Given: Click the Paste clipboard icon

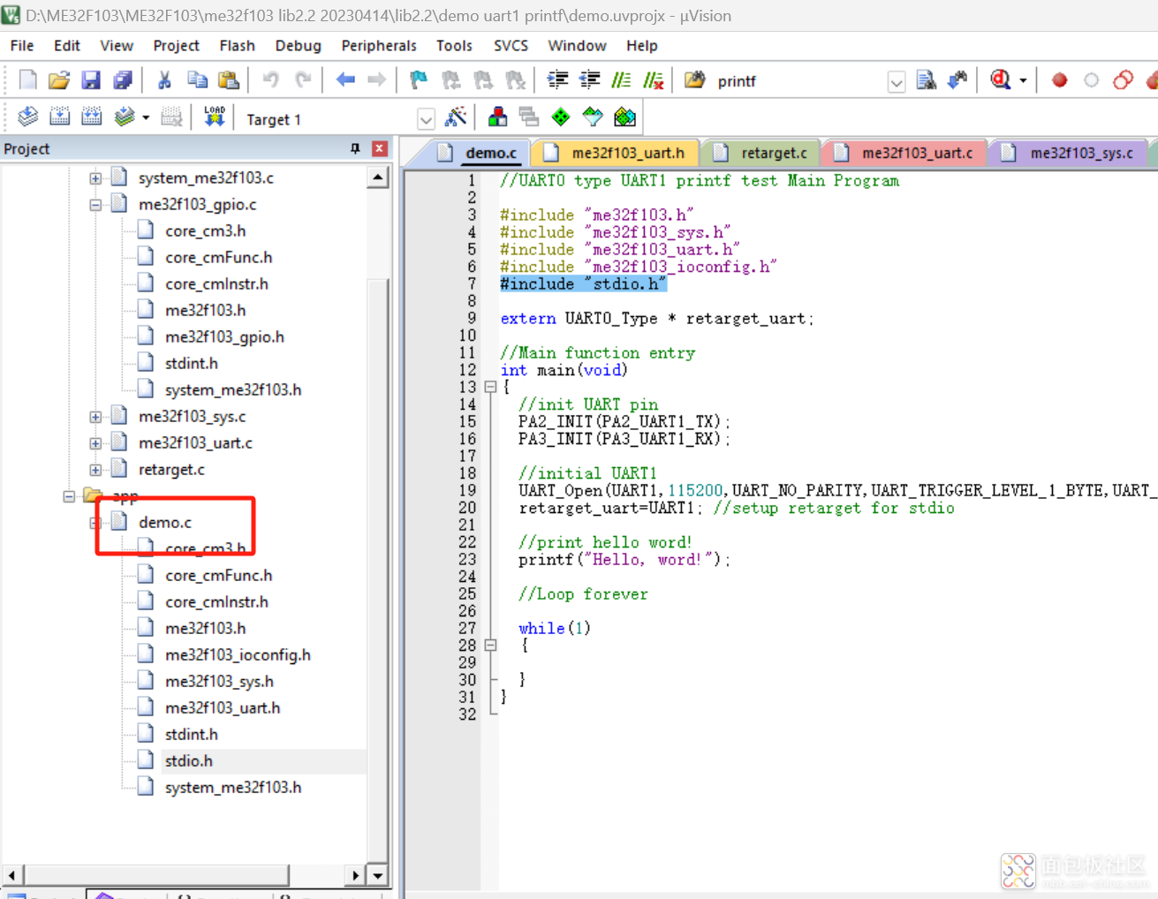Looking at the screenshot, I should 229,80.
